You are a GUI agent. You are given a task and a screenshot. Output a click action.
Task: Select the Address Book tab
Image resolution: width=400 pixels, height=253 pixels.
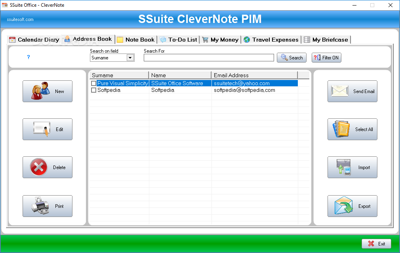tap(88, 39)
